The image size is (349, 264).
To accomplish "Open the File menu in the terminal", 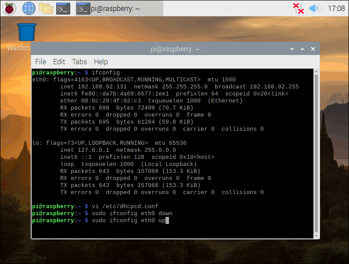I will (x=41, y=62).
